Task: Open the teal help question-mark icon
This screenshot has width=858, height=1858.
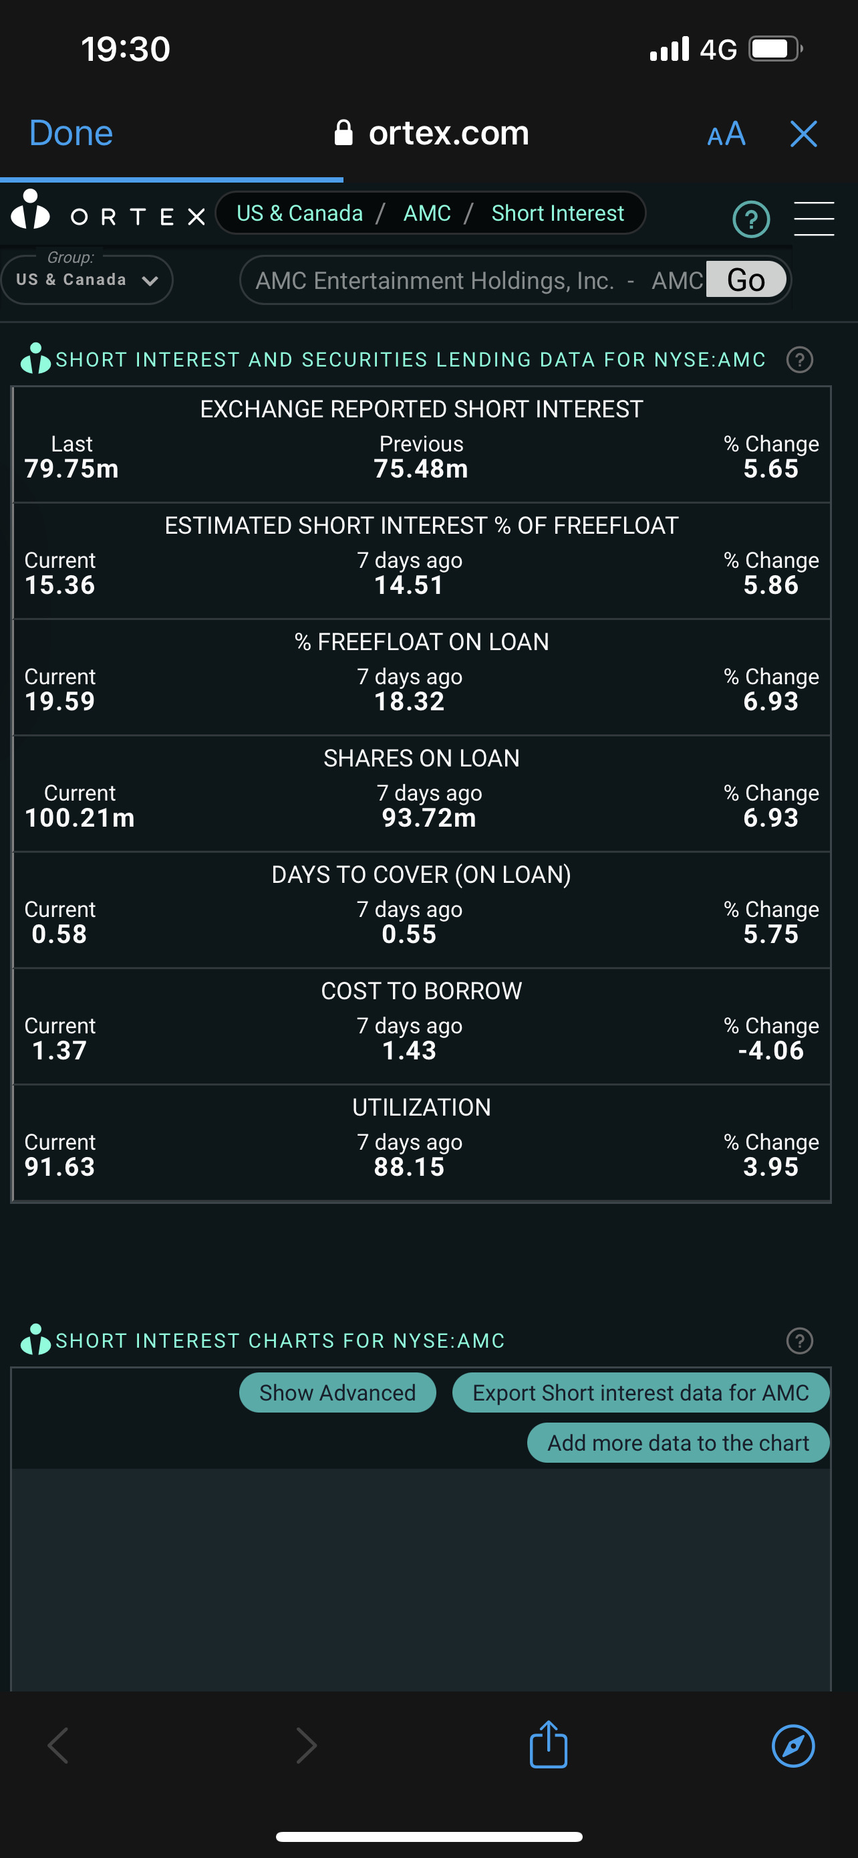Action: (x=750, y=219)
